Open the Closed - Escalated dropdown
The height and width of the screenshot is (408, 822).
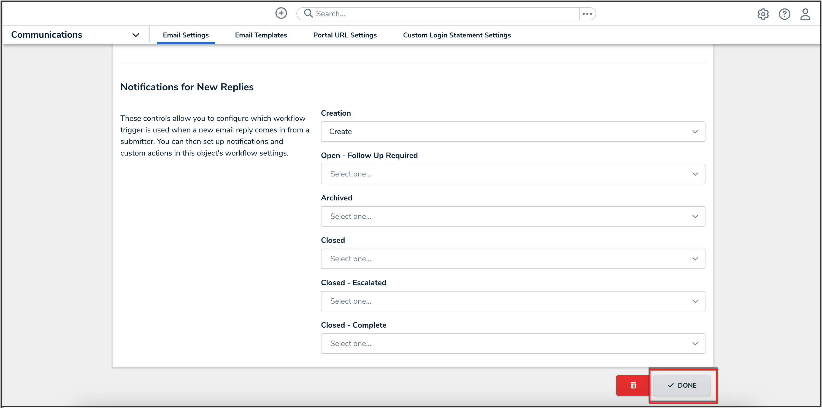coord(512,301)
